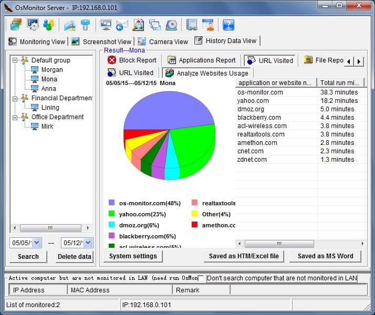Click Saved as MS Word button
The height and width of the screenshot is (315, 375).
coord(325,256)
